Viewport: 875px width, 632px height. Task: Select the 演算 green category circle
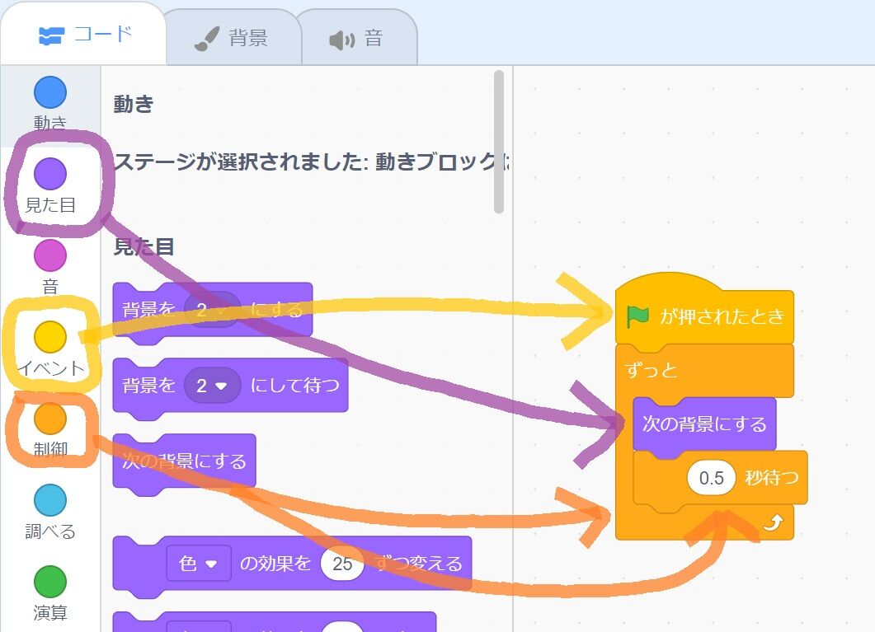pyautogui.click(x=50, y=581)
